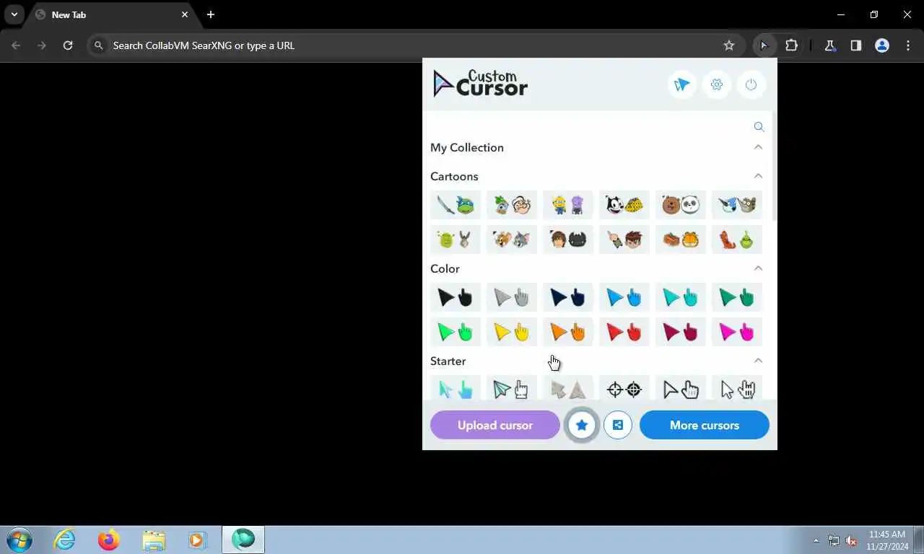Bookmark this tab with the star icon
This screenshot has width=924, height=554.
click(729, 45)
